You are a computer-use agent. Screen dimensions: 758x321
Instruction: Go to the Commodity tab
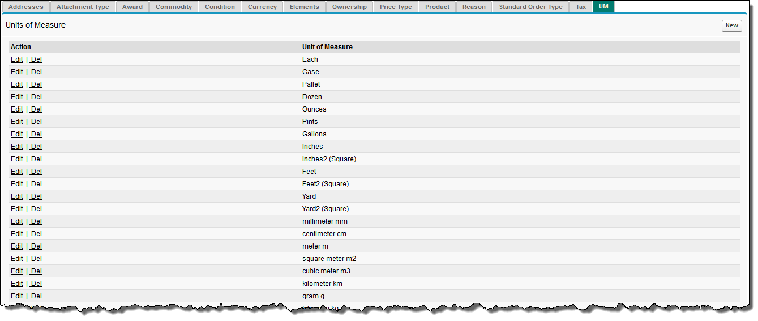pos(174,7)
